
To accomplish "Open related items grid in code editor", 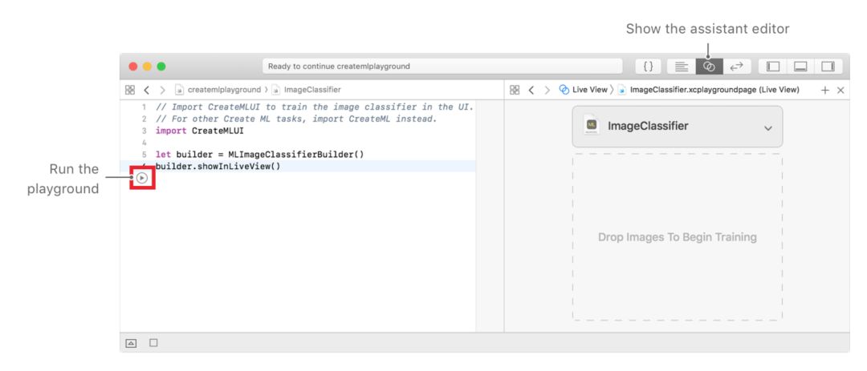I will (130, 90).
